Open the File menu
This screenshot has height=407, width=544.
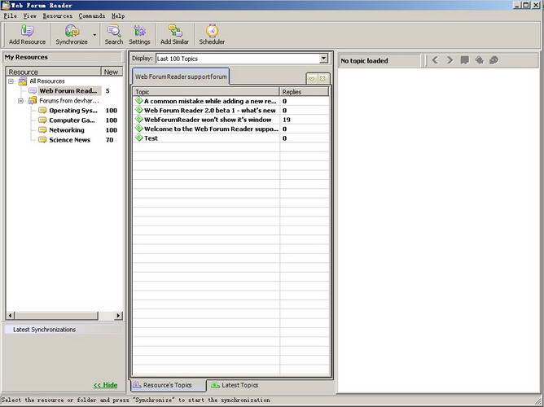10,16
